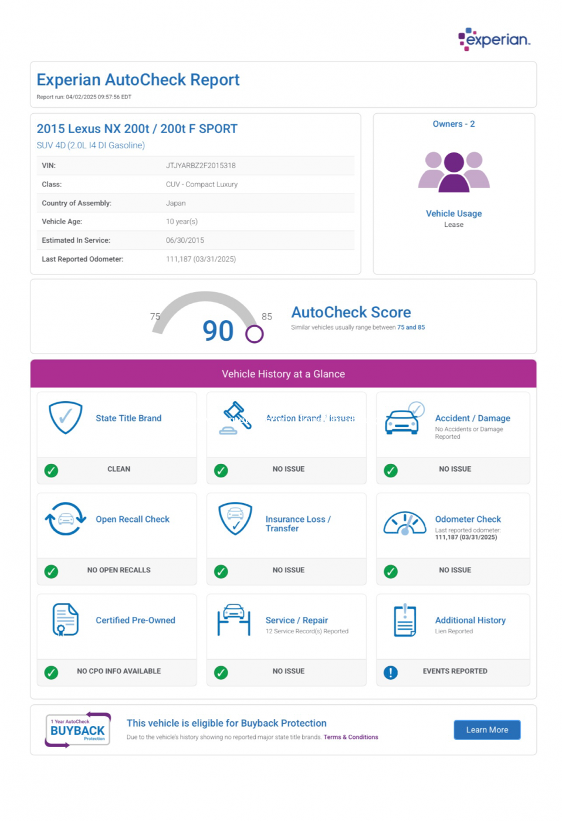Click the SUV 4D engine description line

coord(90,145)
